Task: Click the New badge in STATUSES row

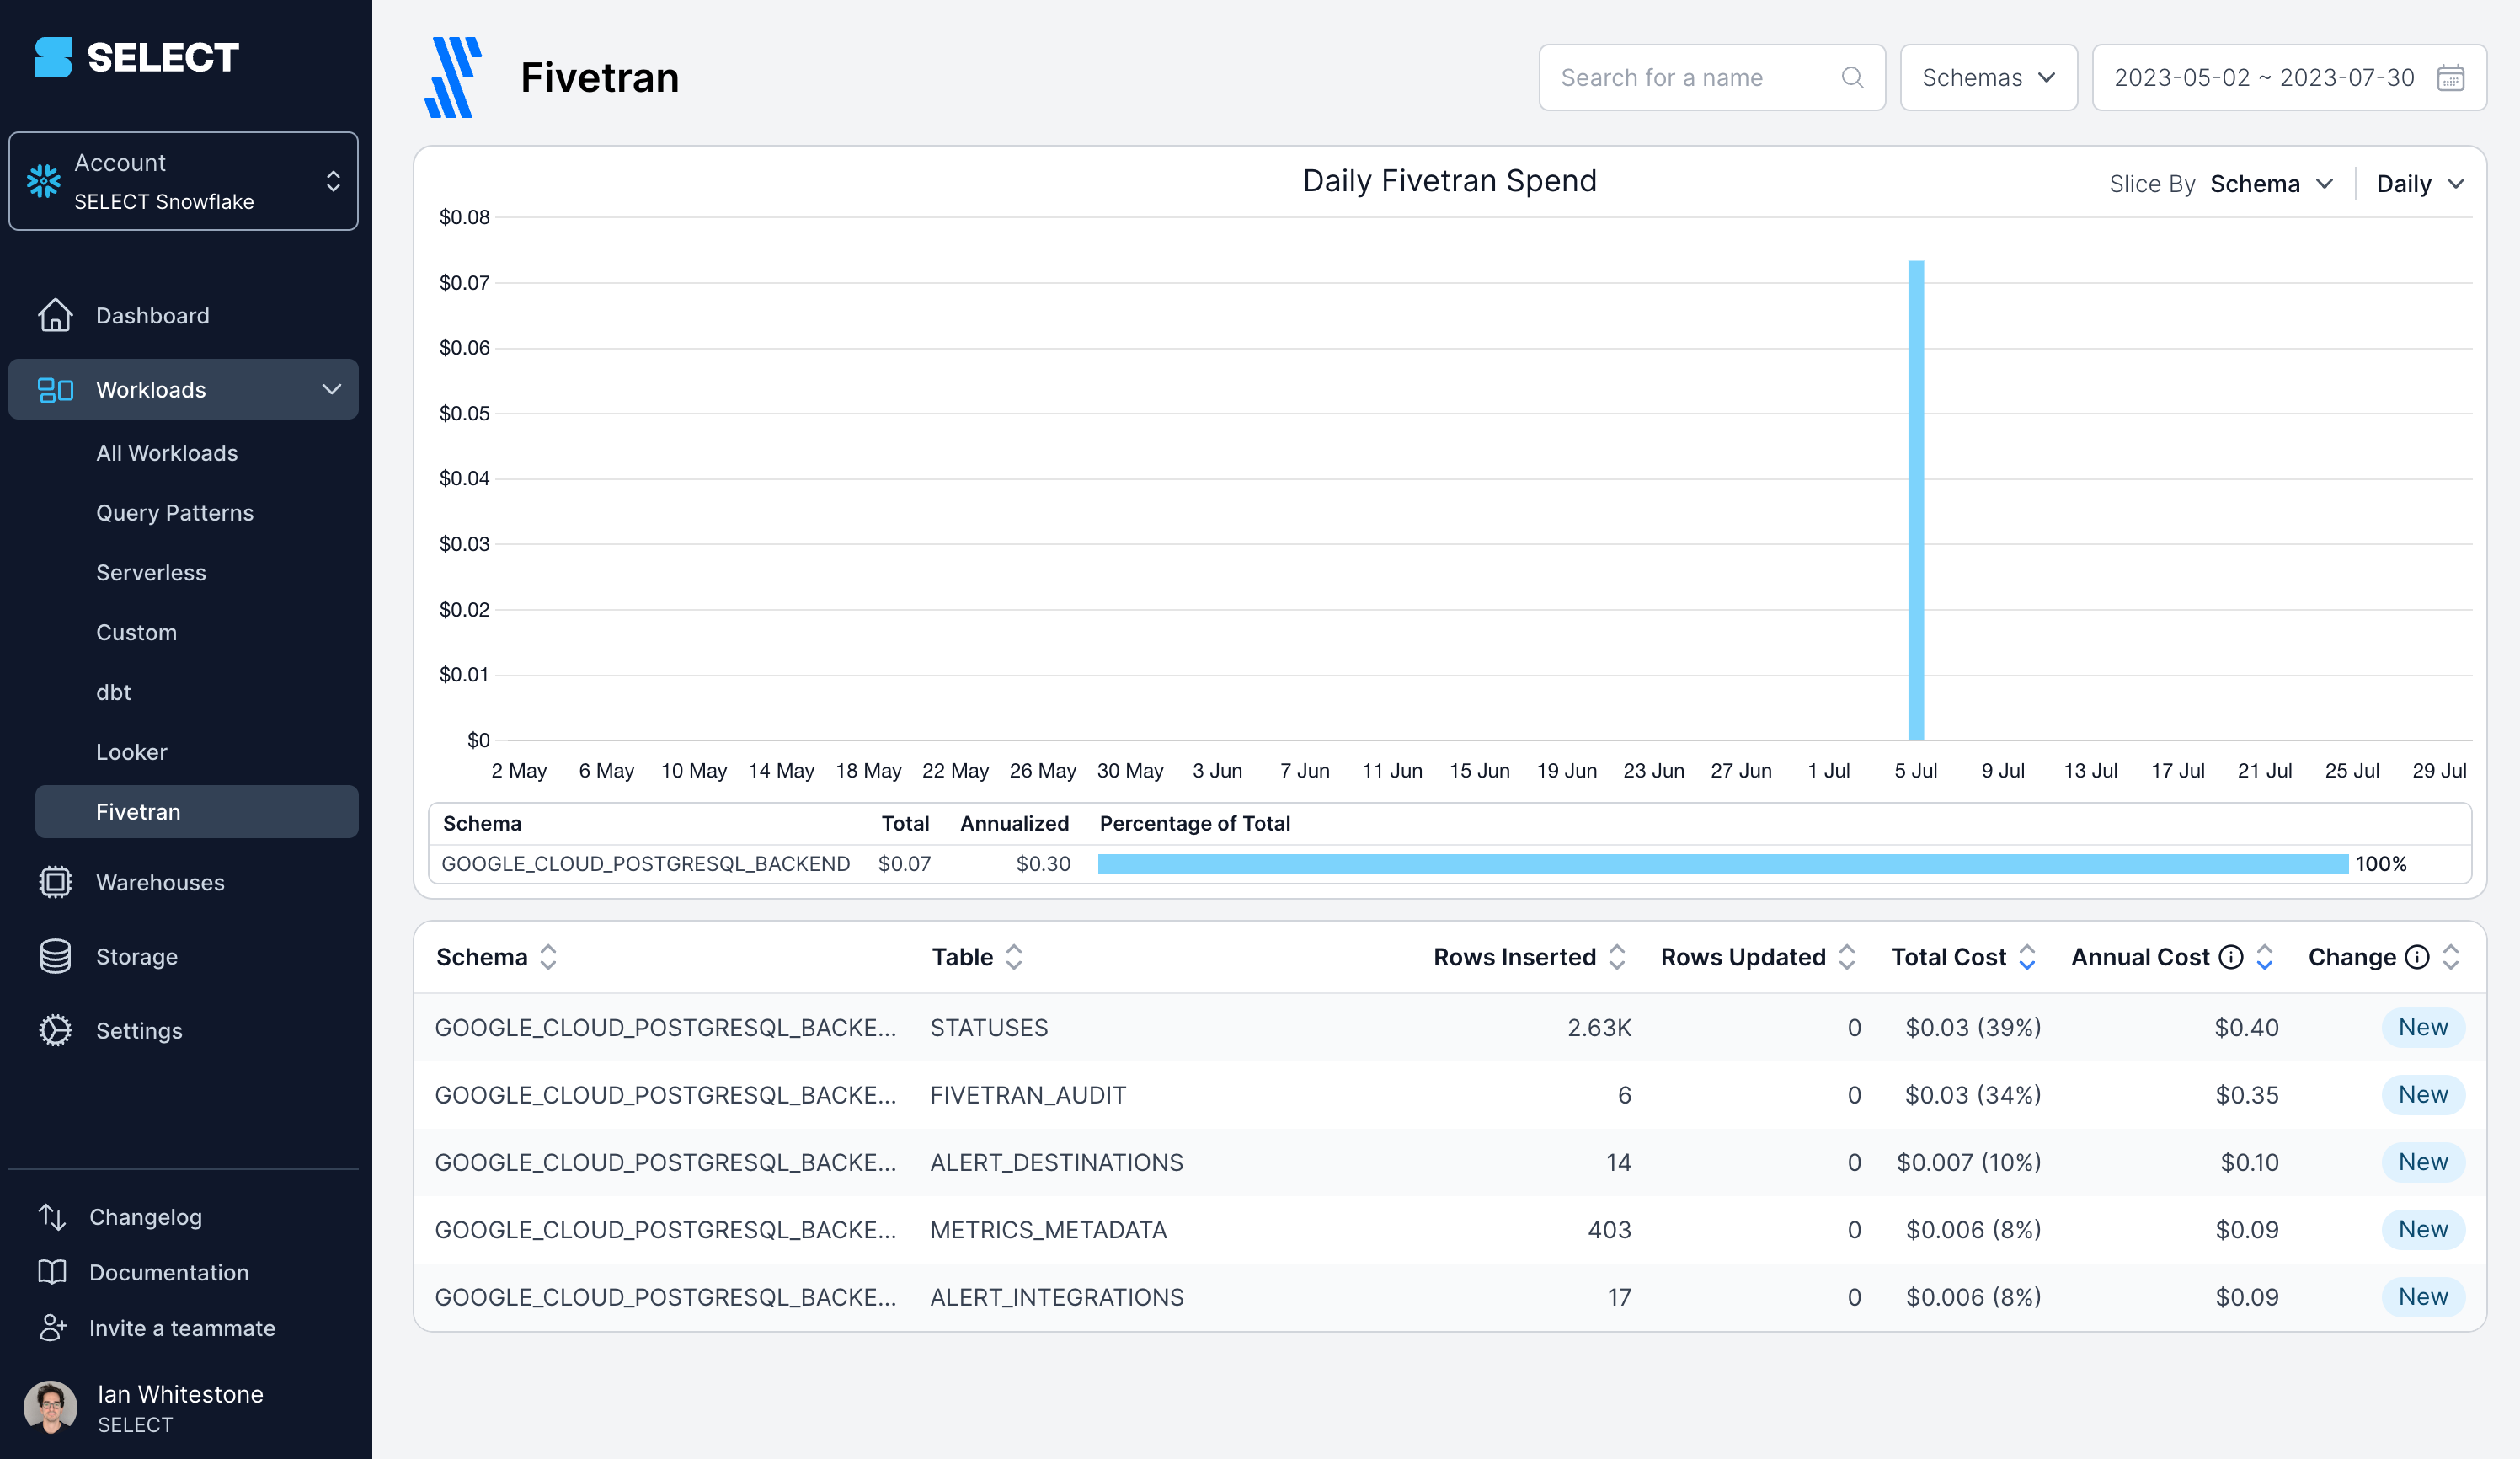Action: click(2423, 1027)
